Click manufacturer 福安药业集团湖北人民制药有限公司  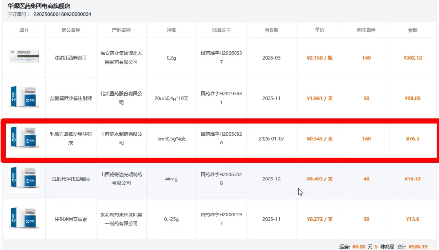[121, 58]
